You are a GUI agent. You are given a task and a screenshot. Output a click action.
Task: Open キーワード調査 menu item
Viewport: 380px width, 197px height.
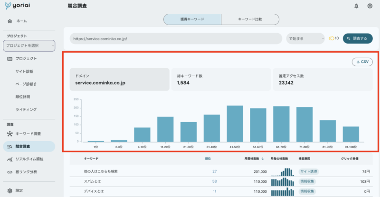[28, 134]
